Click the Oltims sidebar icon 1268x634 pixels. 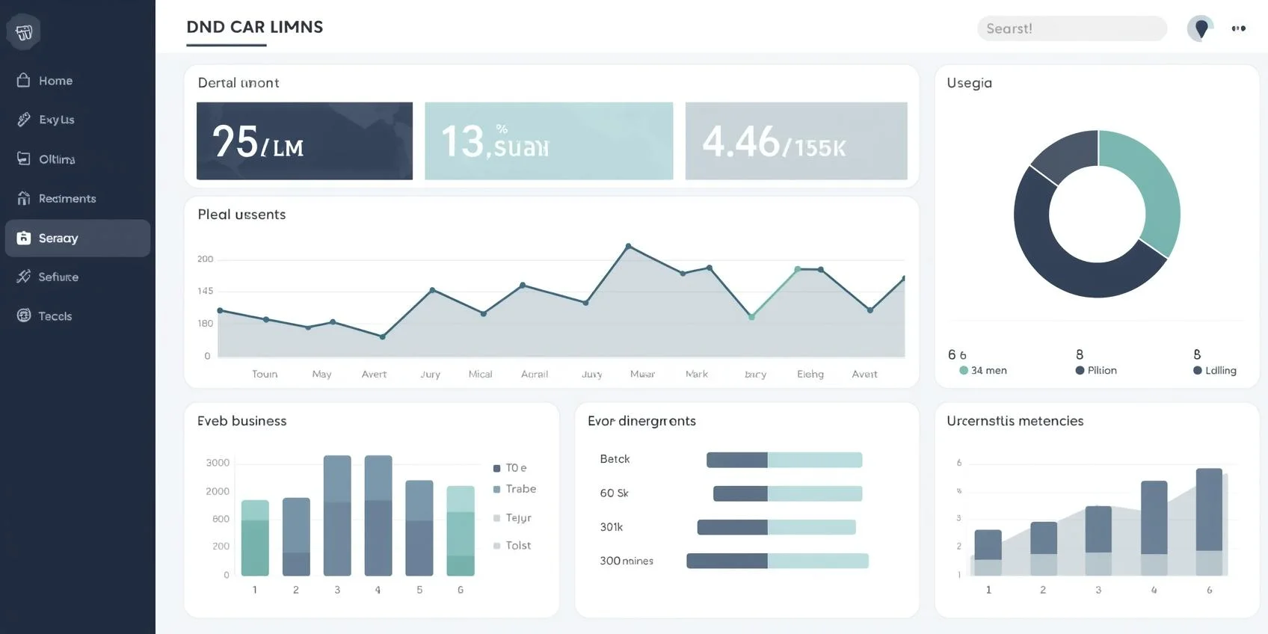tap(24, 158)
